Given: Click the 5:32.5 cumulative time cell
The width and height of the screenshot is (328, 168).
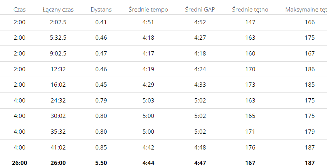Looking at the screenshot, I should (x=58, y=38).
